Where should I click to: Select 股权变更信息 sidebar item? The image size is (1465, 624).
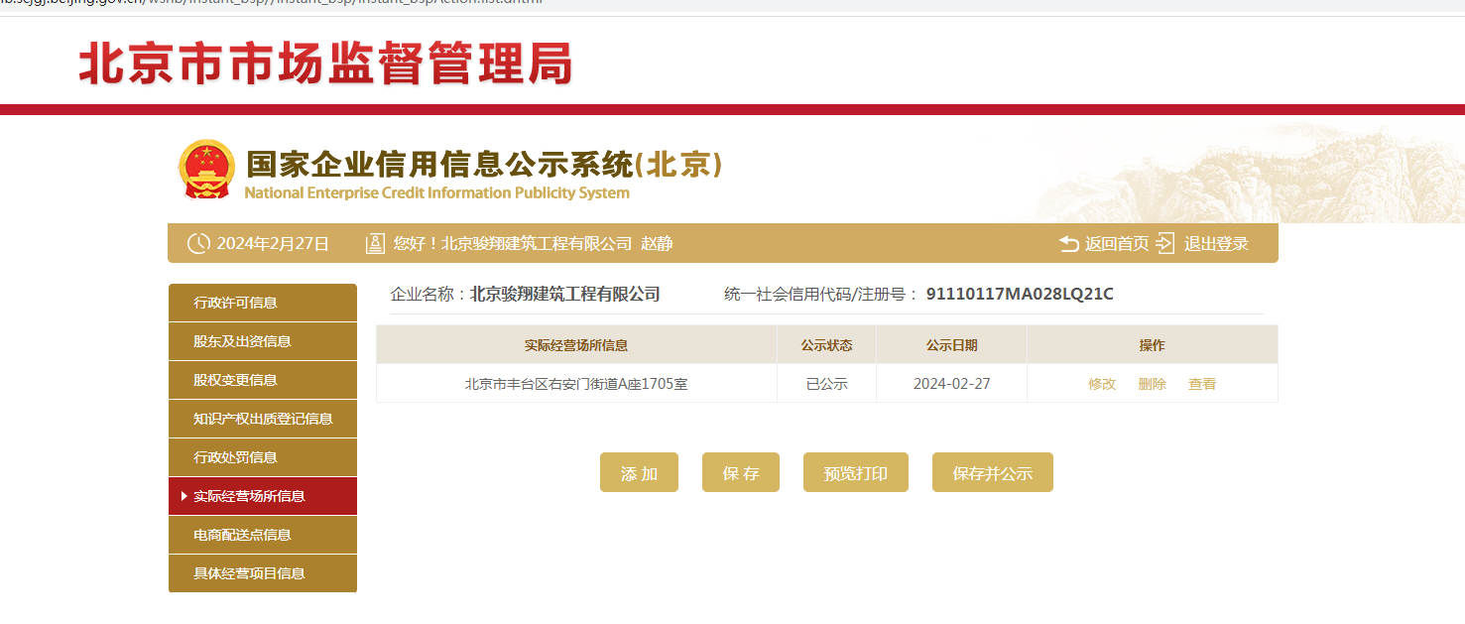pos(263,380)
